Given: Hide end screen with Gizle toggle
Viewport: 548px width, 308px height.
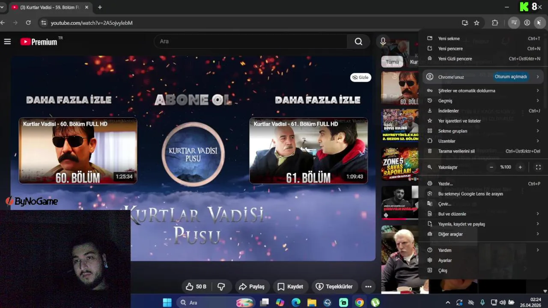Looking at the screenshot, I should tap(360, 77).
